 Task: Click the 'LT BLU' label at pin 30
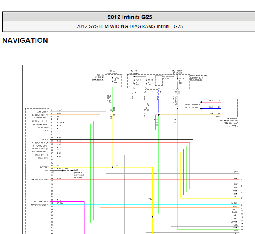click(x=60, y=203)
